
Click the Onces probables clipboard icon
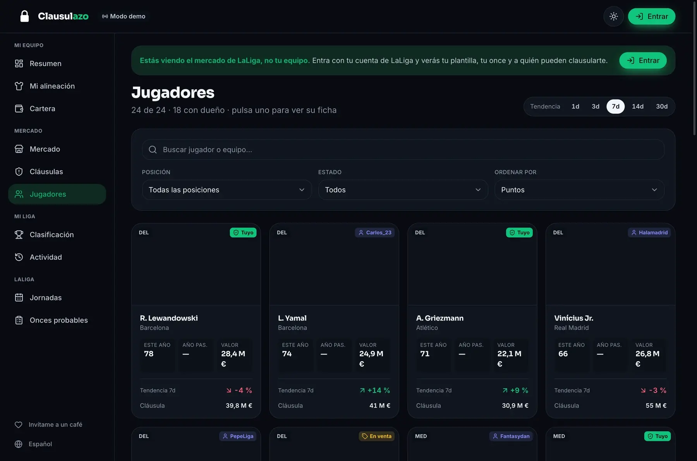19,320
